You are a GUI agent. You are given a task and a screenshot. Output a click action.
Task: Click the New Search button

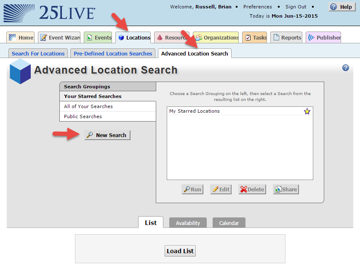click(107, 135)
